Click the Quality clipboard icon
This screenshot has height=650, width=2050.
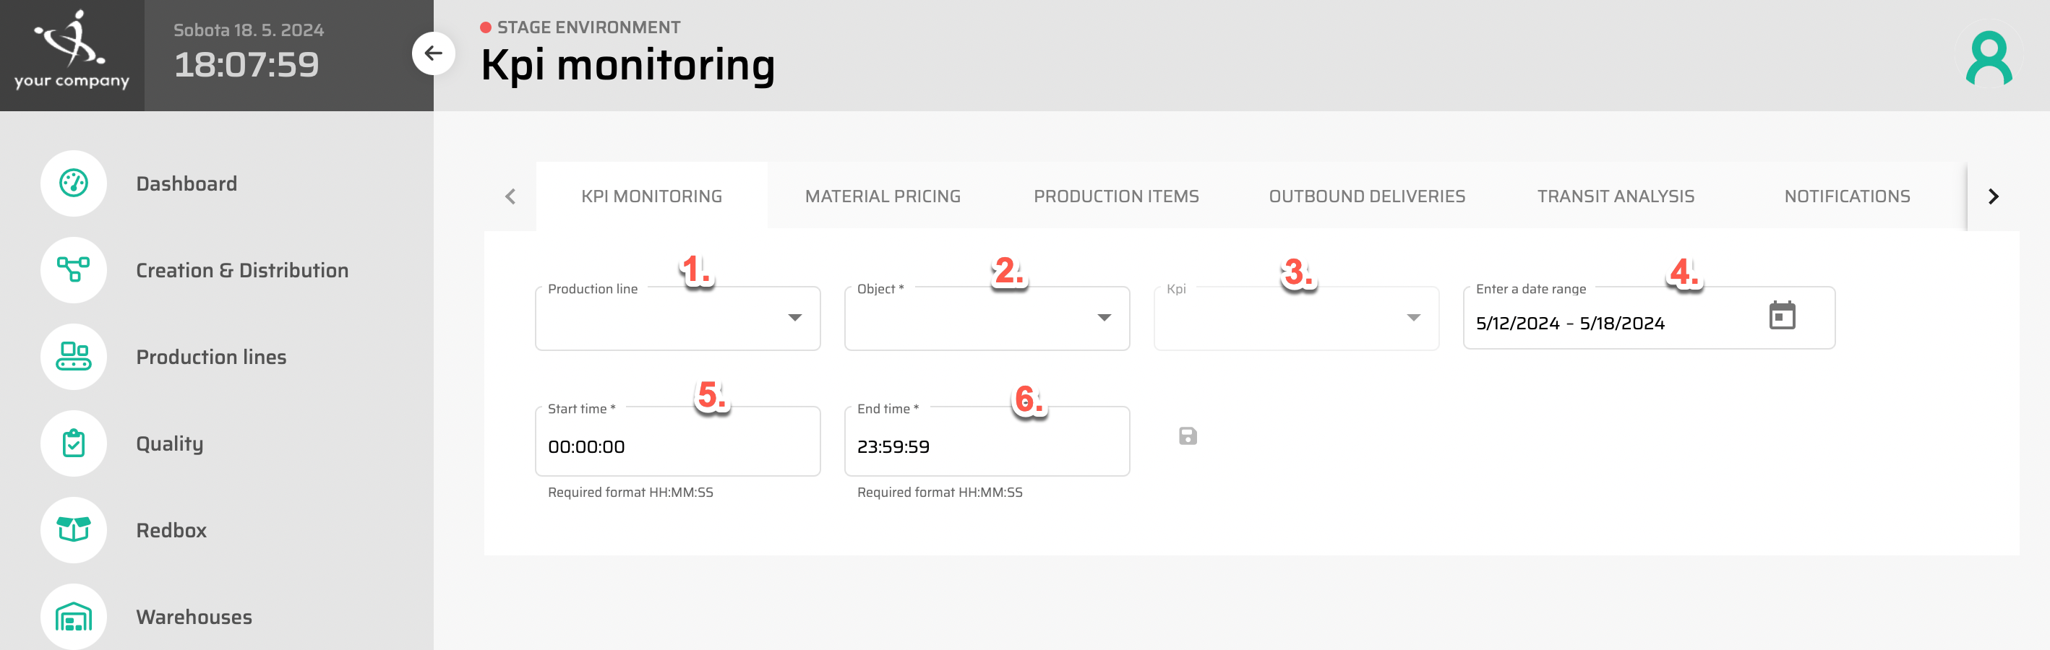(x=73, y=443)
